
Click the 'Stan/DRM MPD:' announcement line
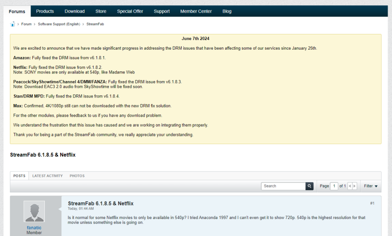click(67, 96)
